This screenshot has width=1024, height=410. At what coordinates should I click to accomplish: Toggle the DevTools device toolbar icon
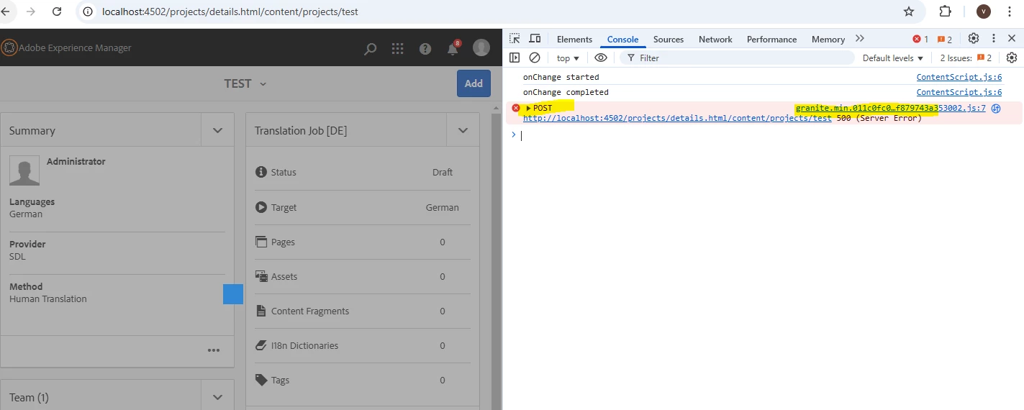535,39
